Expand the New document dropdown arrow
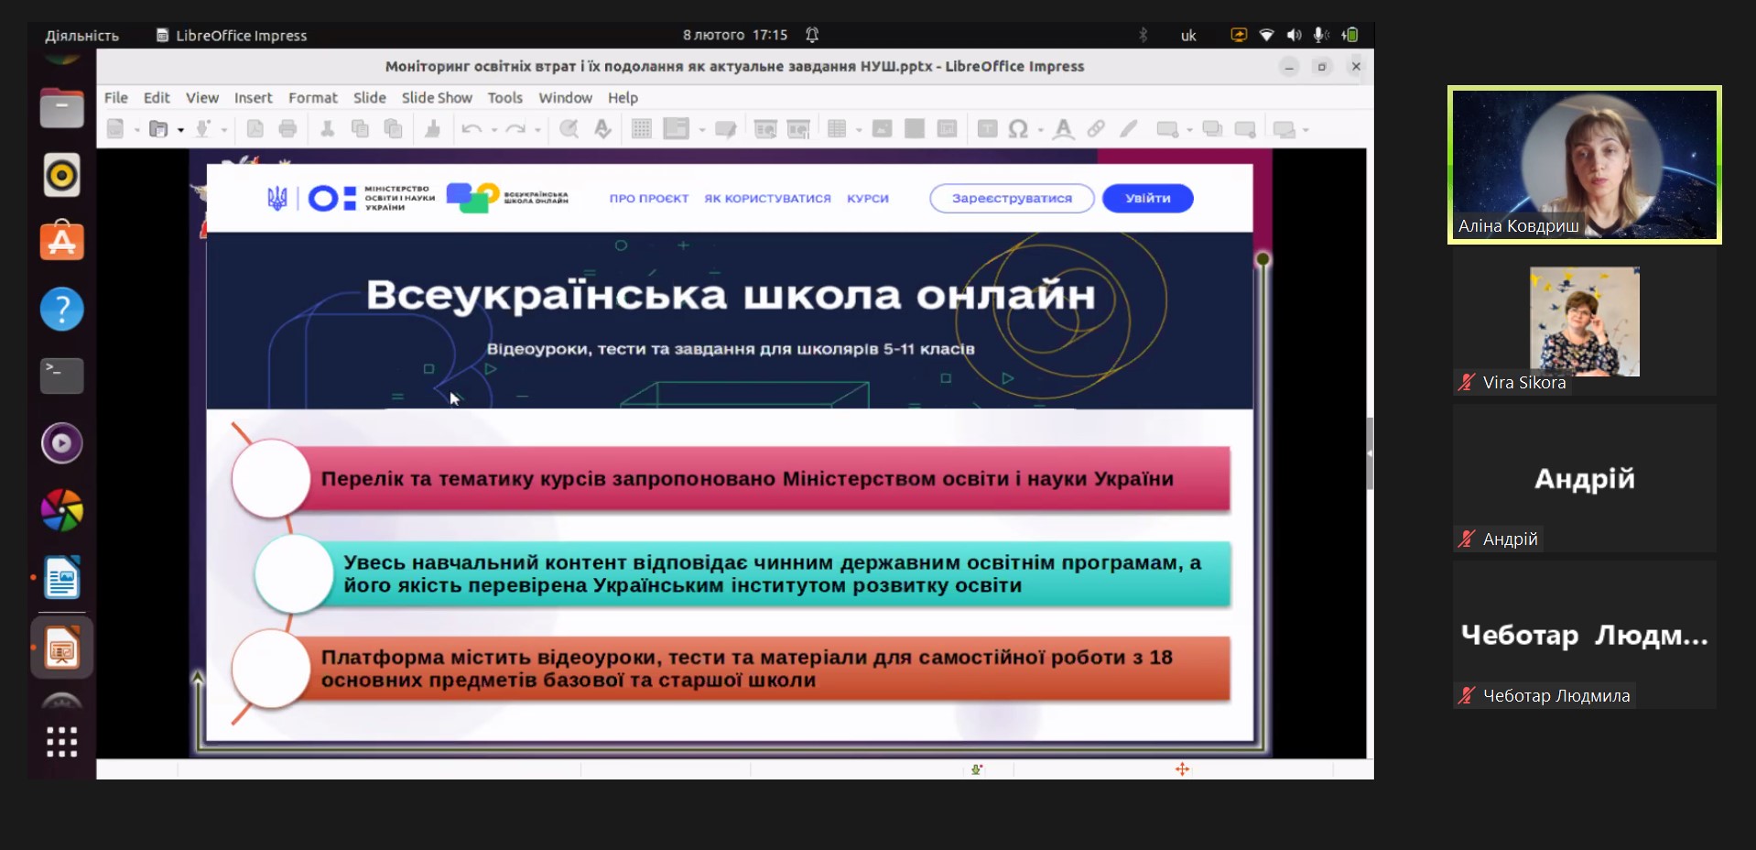 coord(136,130)
